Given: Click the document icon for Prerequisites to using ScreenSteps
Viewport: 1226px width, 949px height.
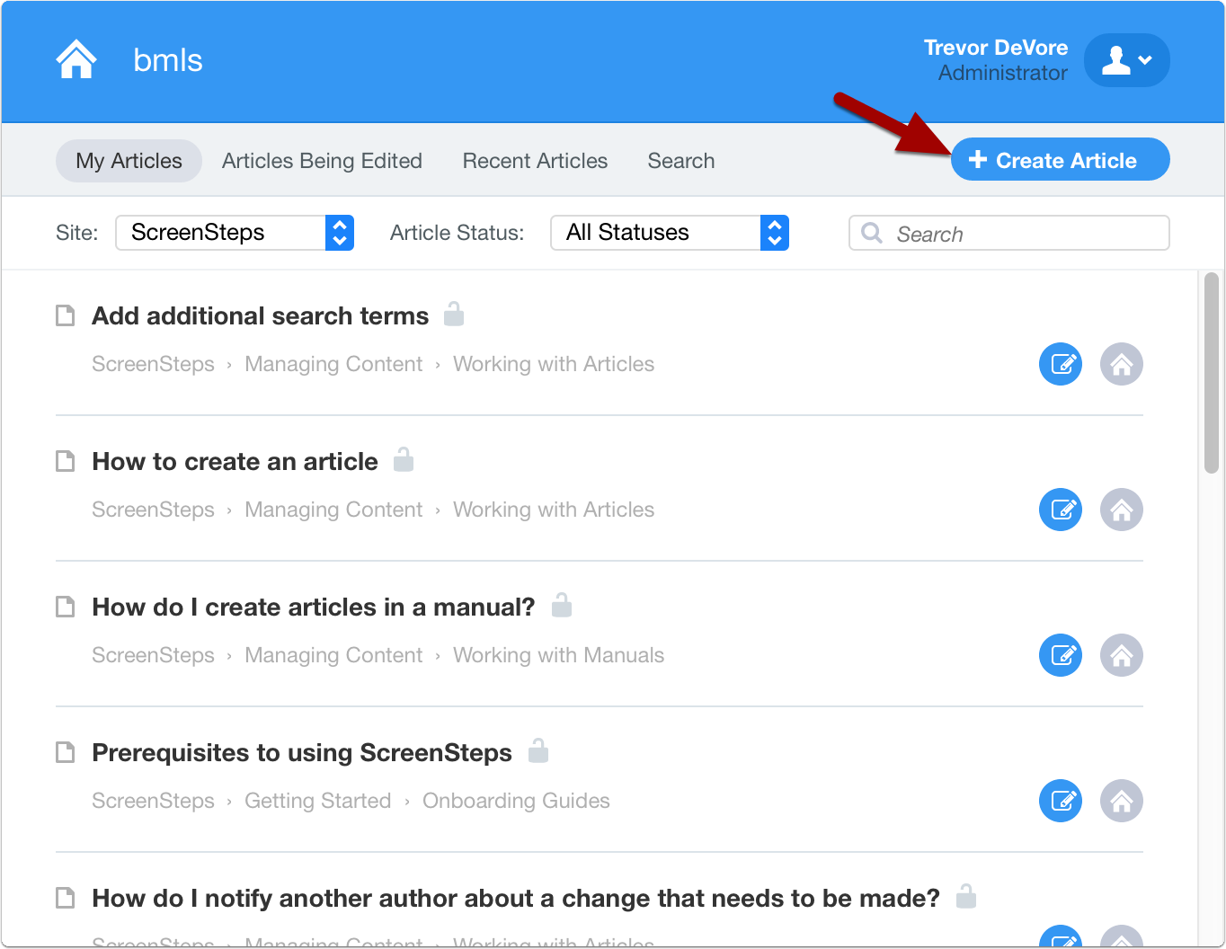Looking at the screenshot, I should (66, 752).
